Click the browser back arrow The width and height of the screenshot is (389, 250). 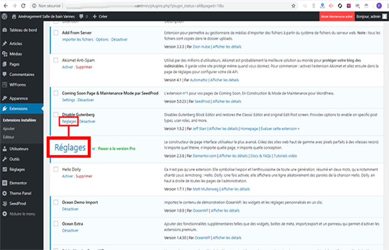click(6, 6)
